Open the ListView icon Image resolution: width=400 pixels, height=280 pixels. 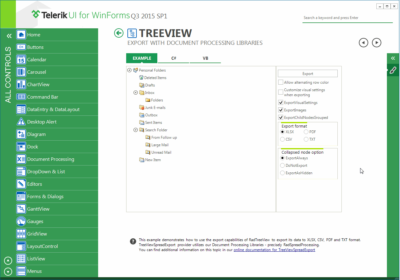pyautogui.click(x=21, y=259)
